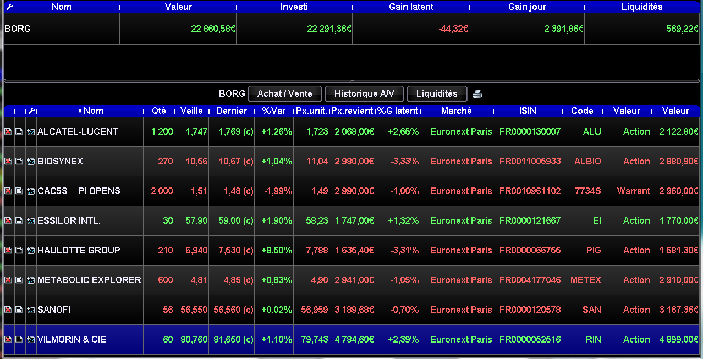
Task: Delete the HAULOTTE GROUP position with red X
Action: tap(8, 251)
